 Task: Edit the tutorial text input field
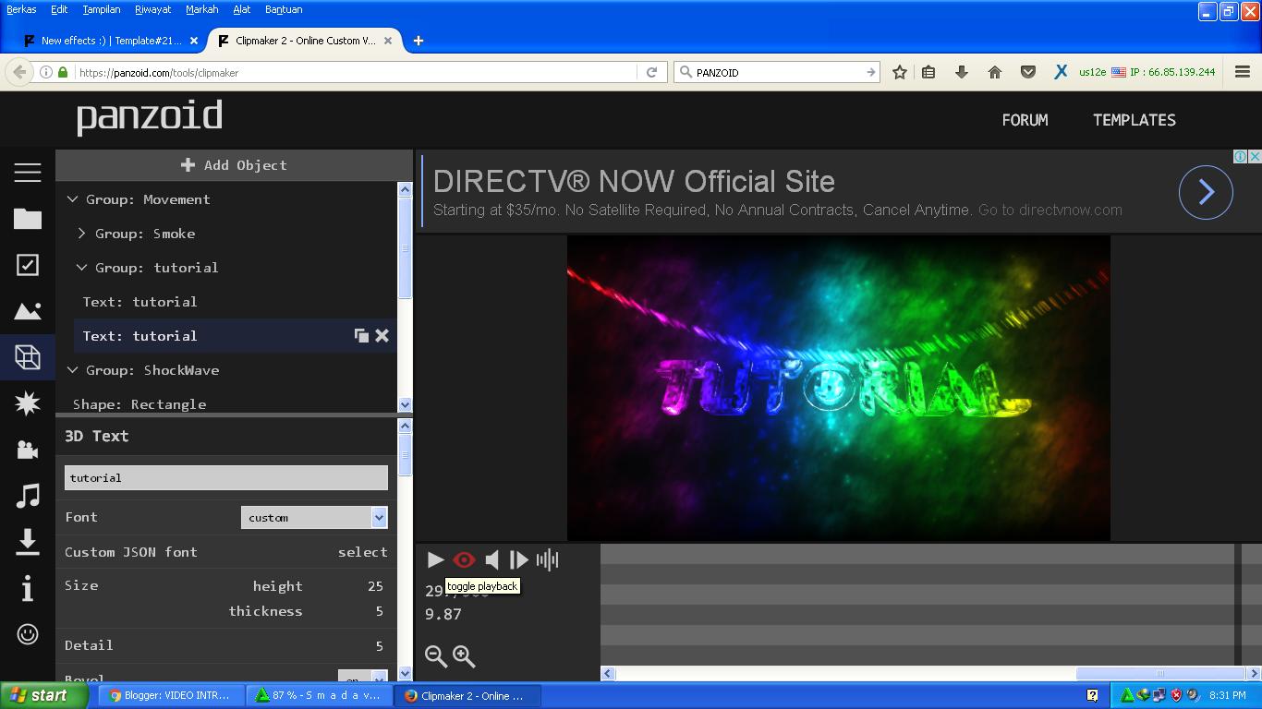click(224, 477)
